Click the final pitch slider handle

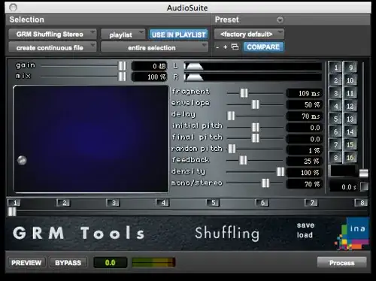pyautogui.click(x=256, y=137)
